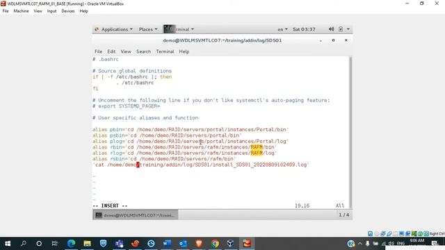
Task: Click the Sat 03:37 clock in the panel
Action: pos(304,29)
